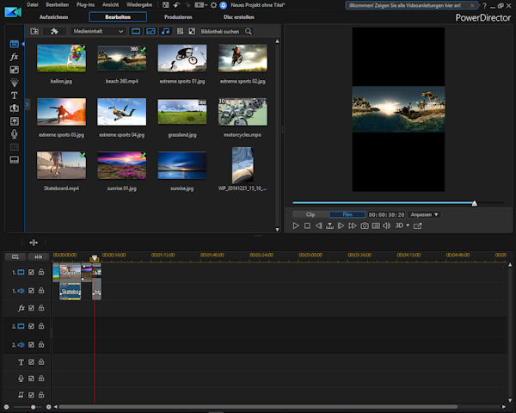
Task: Open the aspect ratio dropdown in top bar
Action: [x=200, y=5]
